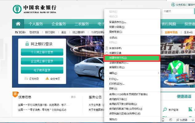195x123 pixels.
Task: Click the green K icon in 便捷通道
Action: point(190,109)
